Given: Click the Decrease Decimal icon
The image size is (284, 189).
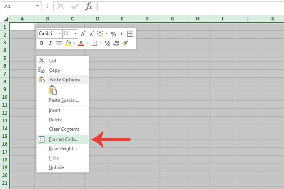Looking at the screenshot, I should point(116,43).
